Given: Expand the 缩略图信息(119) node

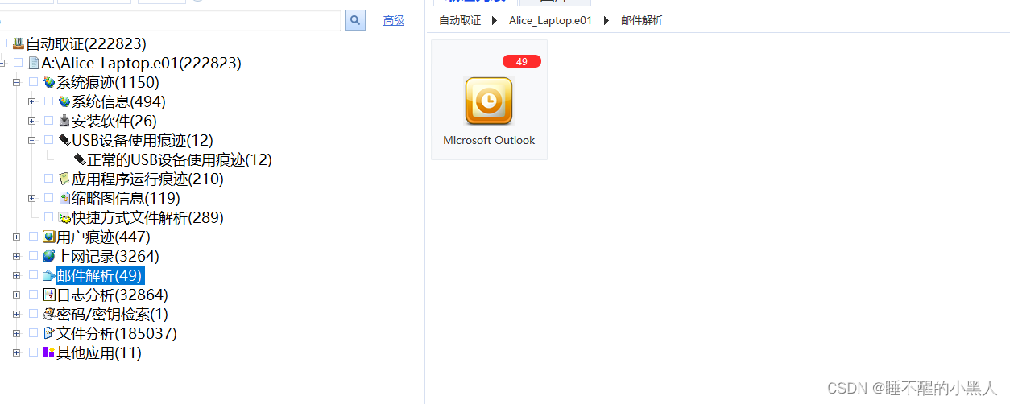Looking at the screenshot, I should point(31,198).
